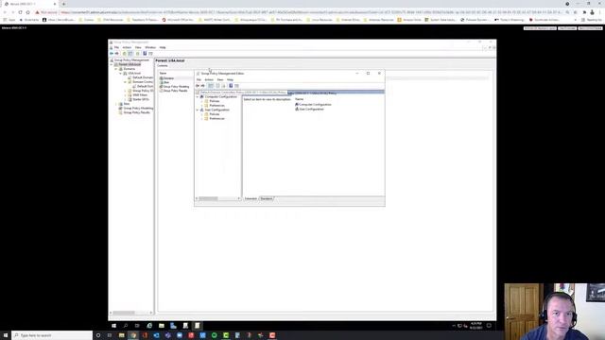
Task: Reload the browser page
Action: 20,12
